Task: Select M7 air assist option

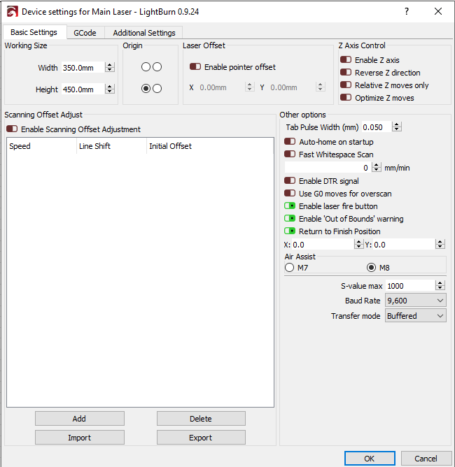Action: pyautogui.click(x=289, y=268)
